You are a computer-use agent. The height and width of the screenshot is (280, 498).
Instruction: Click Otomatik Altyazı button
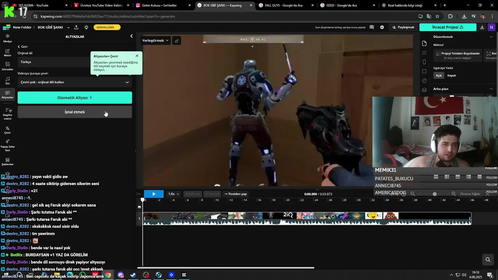pyautogui.click(x=75, y=98)
